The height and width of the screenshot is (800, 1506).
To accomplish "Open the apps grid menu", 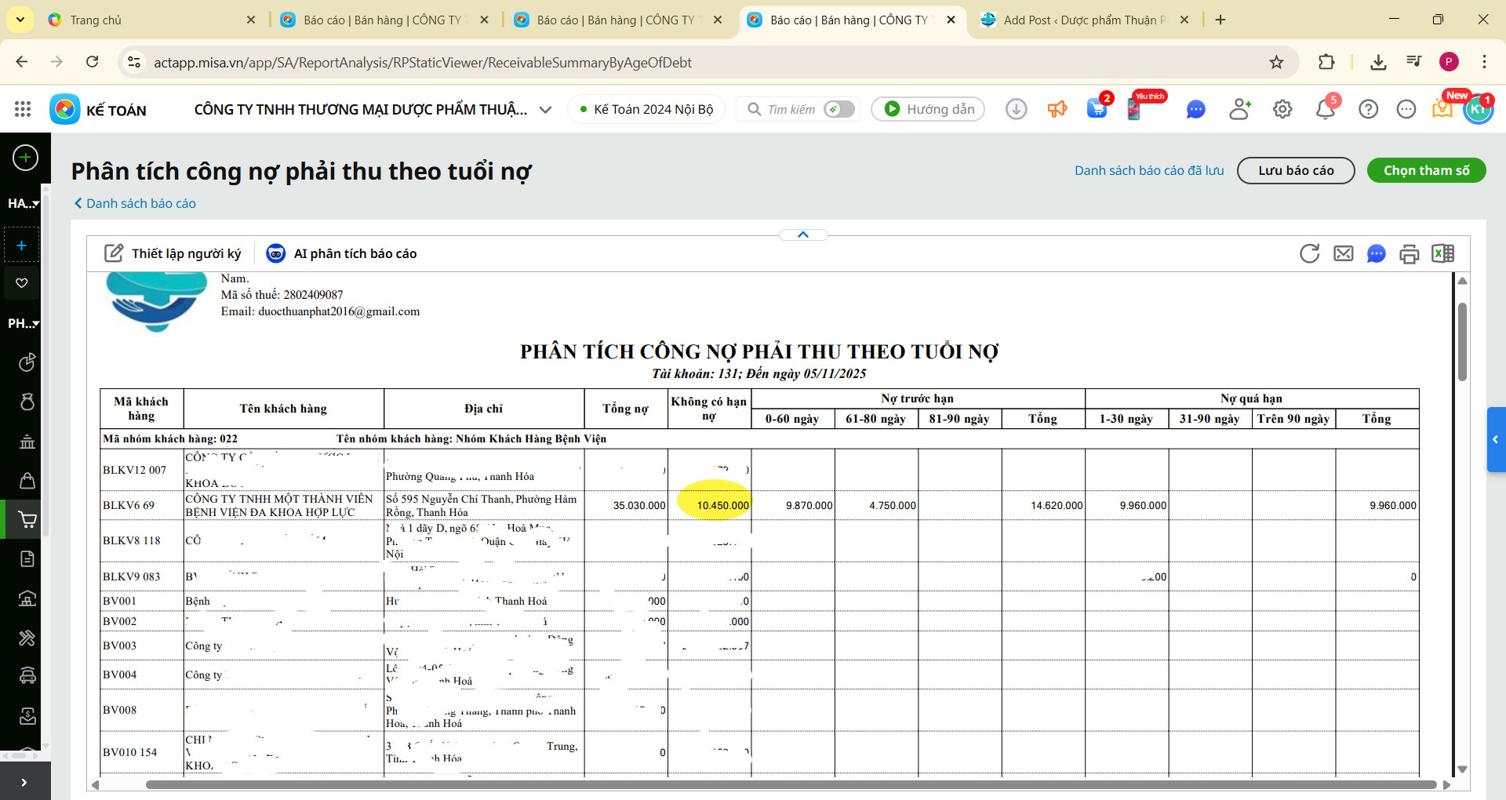I will pos(23,109).
